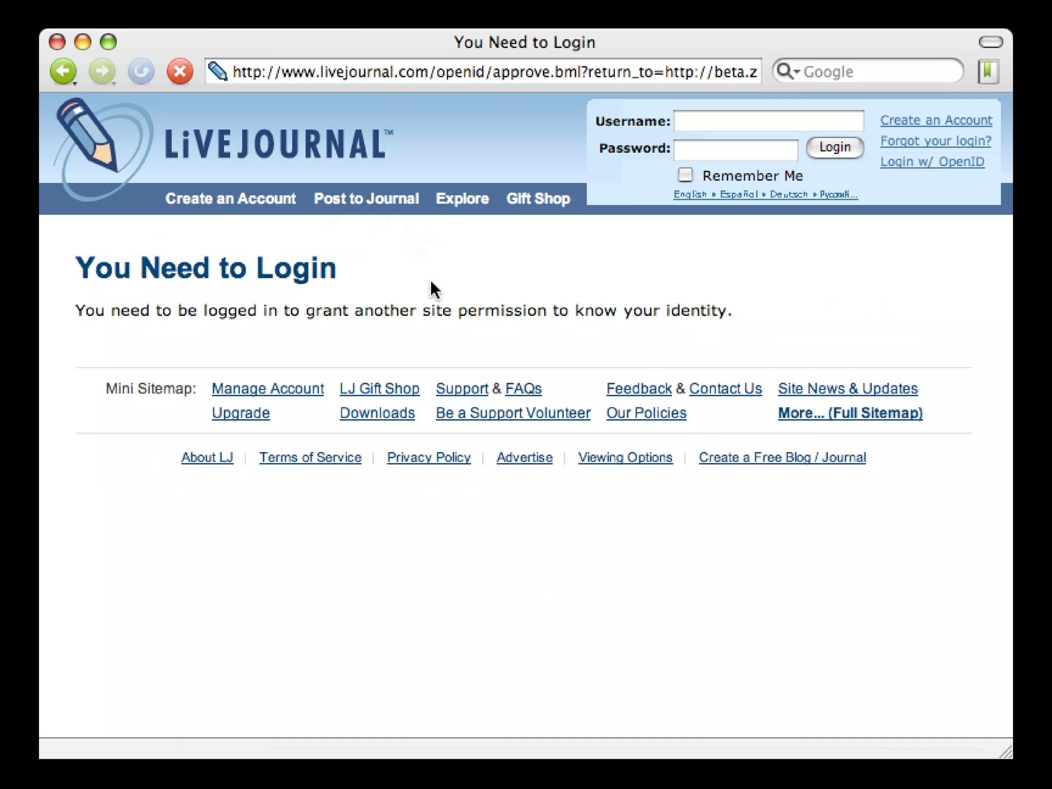The height and width of the screenshot is (789, 1052).
Task: Click the pencil favicon in address bar
Action: pos(218,71)
